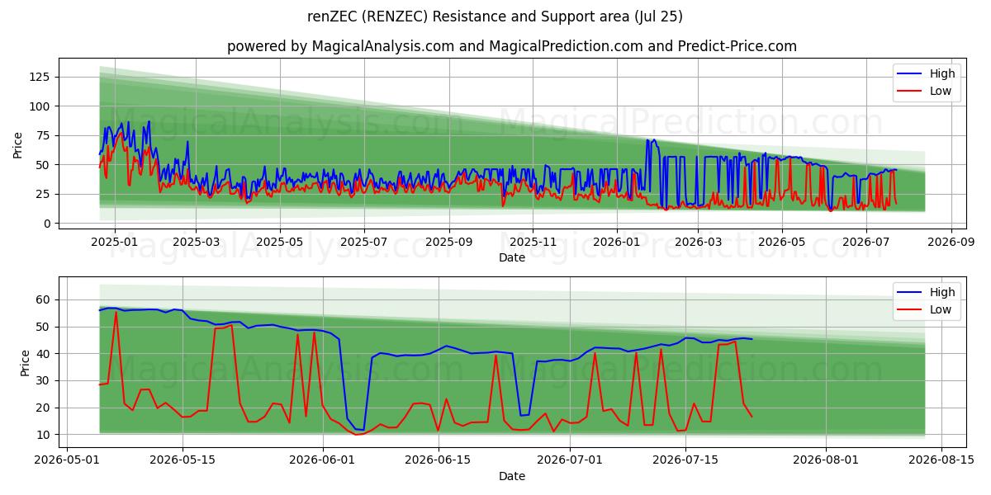Click the '0' y-axis tick on top chart
Image resolution: width=991 pixels, height=495 pixels.
[48, 224]
